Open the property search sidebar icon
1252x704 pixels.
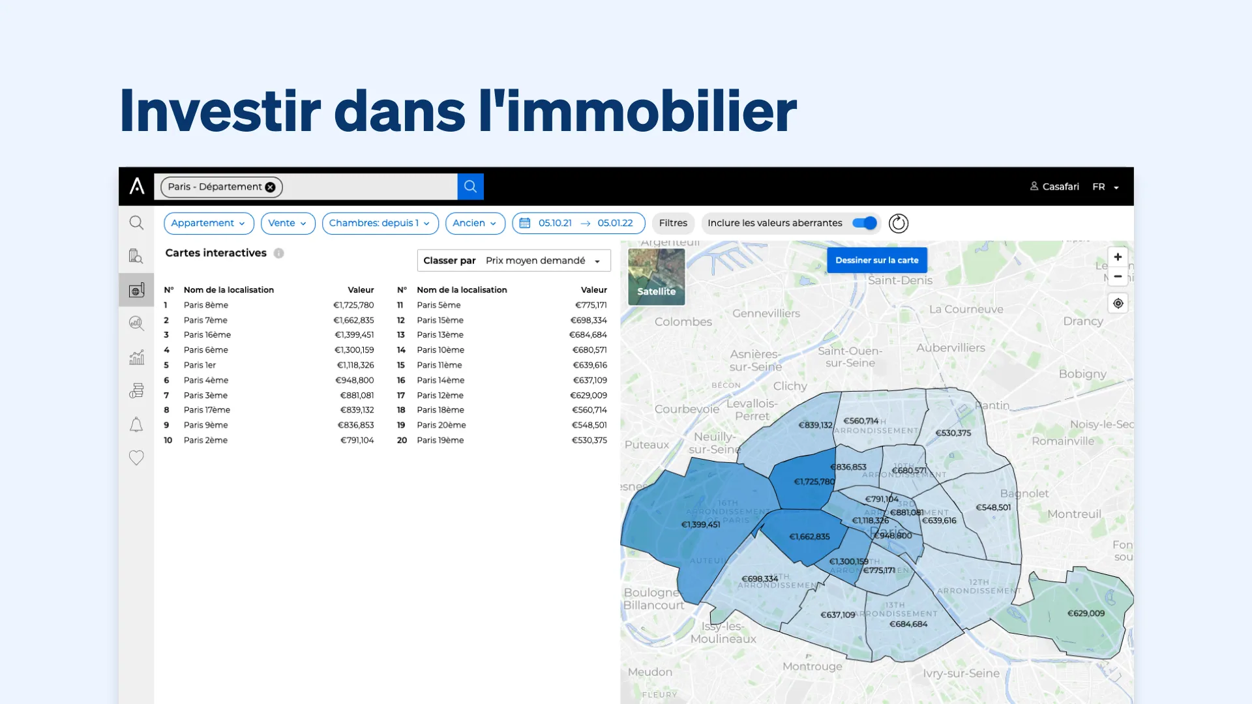coord(136,256)
